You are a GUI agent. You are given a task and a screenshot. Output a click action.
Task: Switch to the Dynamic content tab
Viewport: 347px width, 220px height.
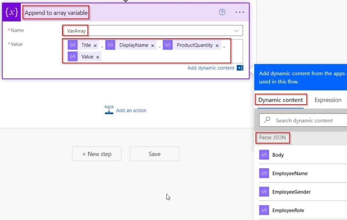[281, 100]
